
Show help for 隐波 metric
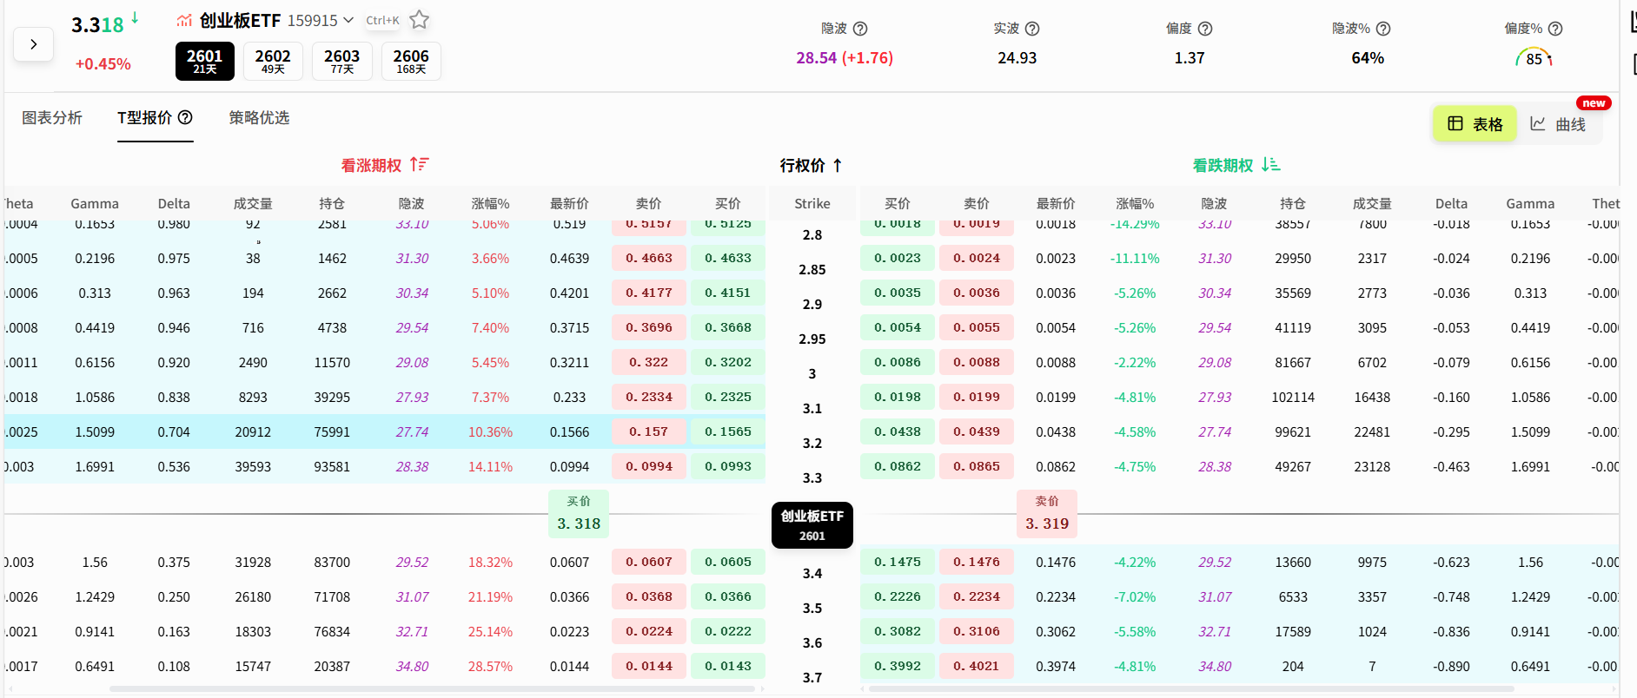(860, 29)
